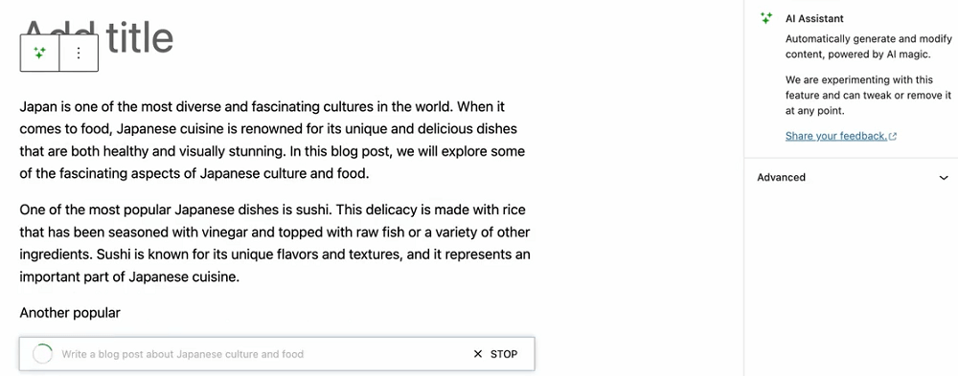The image size is (958, 376).
Task: Click the external link icon after Share your feedback
Action: (893, 136)
